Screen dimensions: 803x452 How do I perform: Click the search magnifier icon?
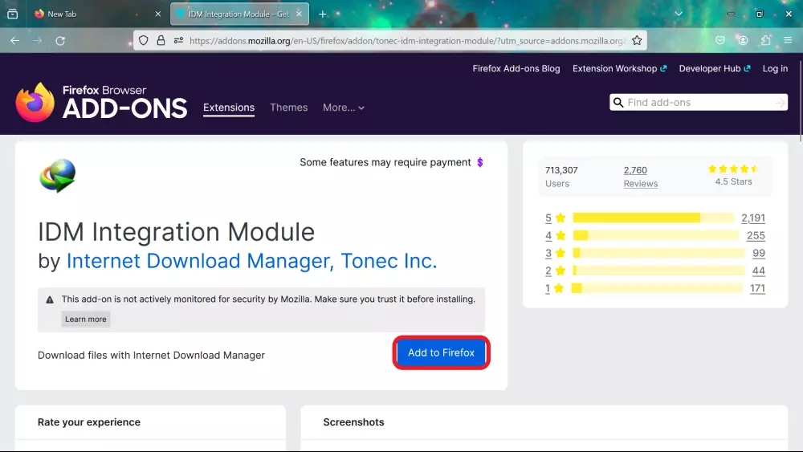coord(618,103)
